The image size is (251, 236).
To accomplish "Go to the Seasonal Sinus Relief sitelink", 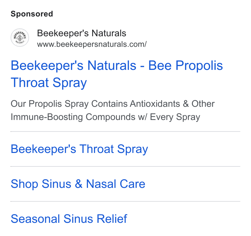I will coord(69,219).
